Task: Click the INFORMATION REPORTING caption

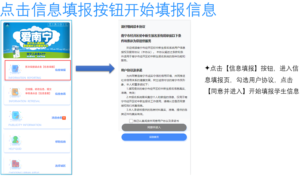Action: pyautogui.click(x=24, y=78)
